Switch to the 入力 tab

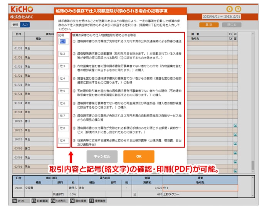pos(25,25)
